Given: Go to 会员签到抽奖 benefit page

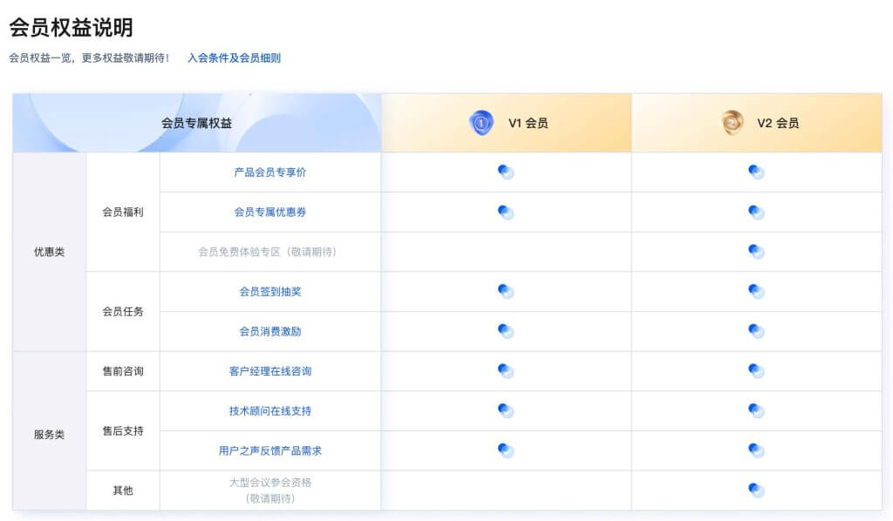Looking at the screenshot, I should point(270,292).
